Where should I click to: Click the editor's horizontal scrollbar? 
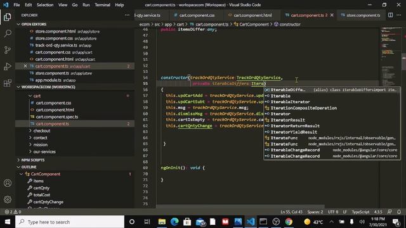(x=241, y=206)
